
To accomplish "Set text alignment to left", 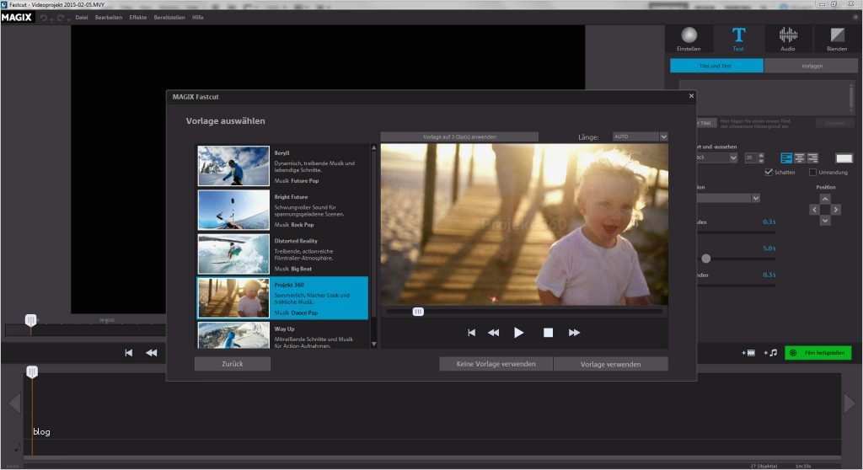I will pyautogui.click(x=786, y=158).
